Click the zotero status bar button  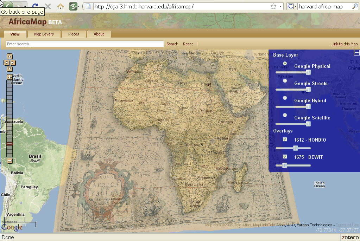(350, 237)
